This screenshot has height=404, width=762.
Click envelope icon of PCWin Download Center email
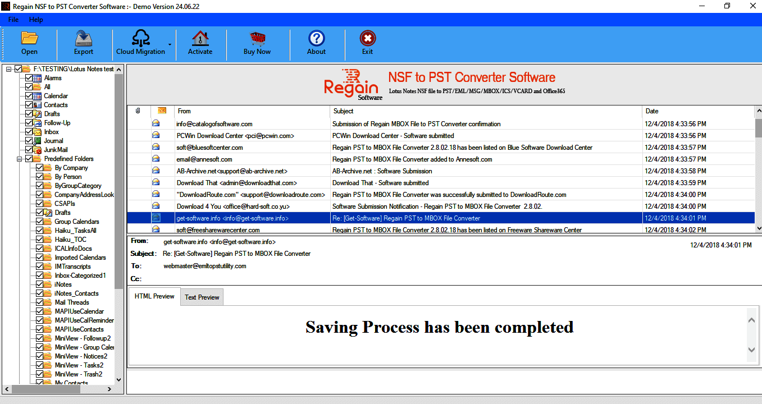(156, 135)
